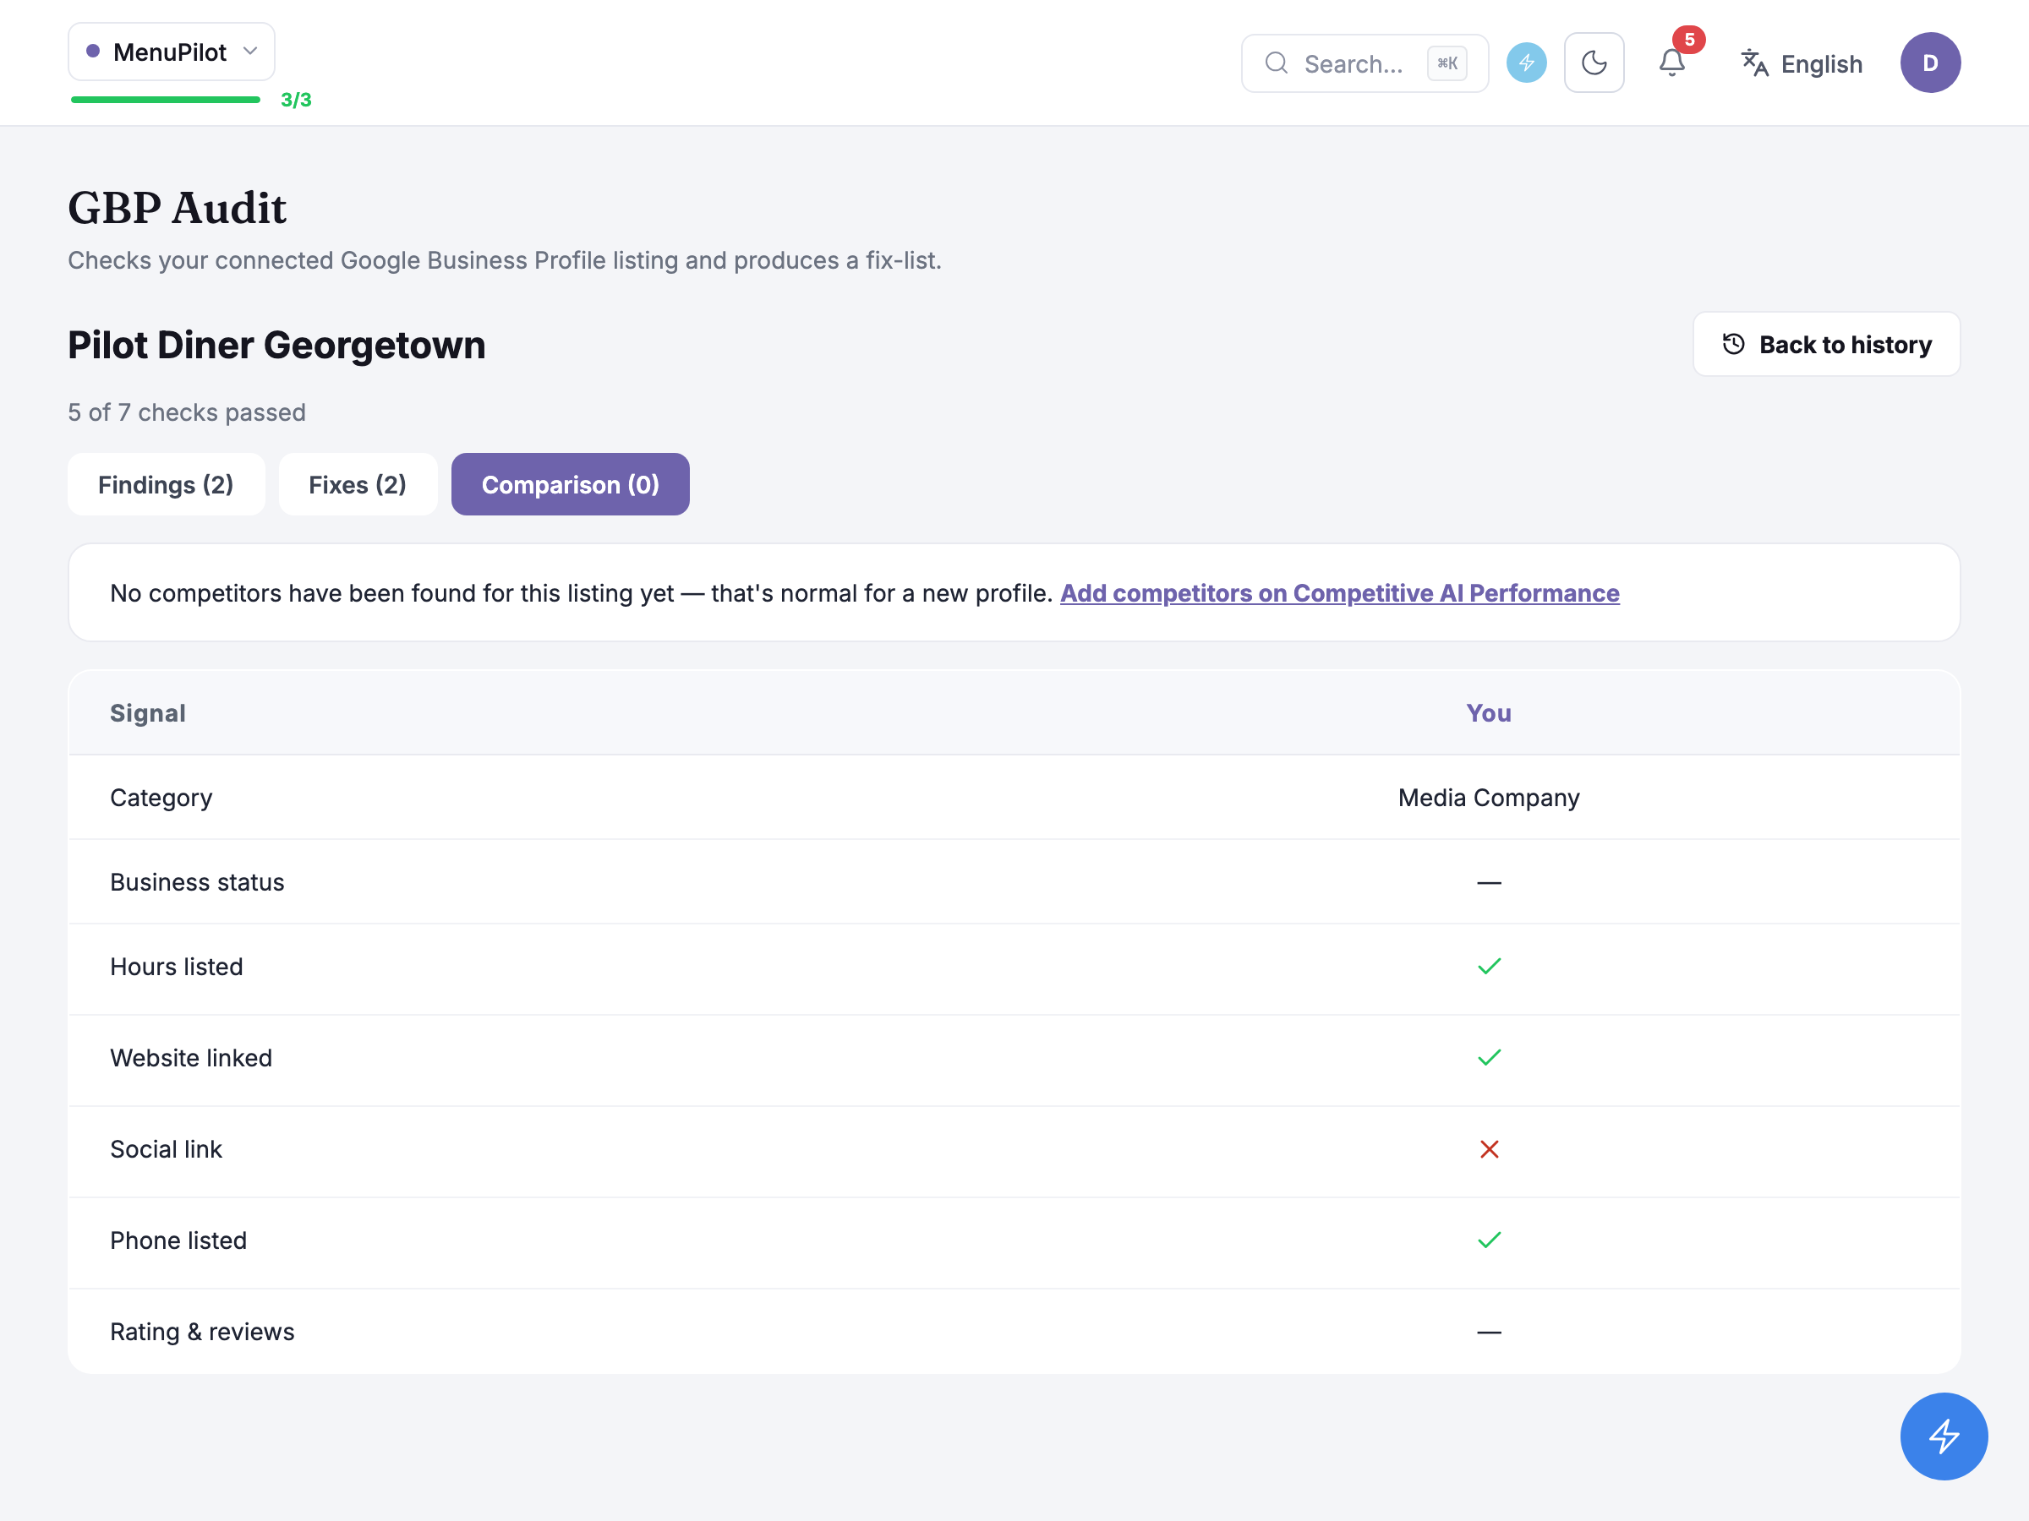2029x1521 pixels.
Task: Click the Social link row label
Action: [166, 1148]
